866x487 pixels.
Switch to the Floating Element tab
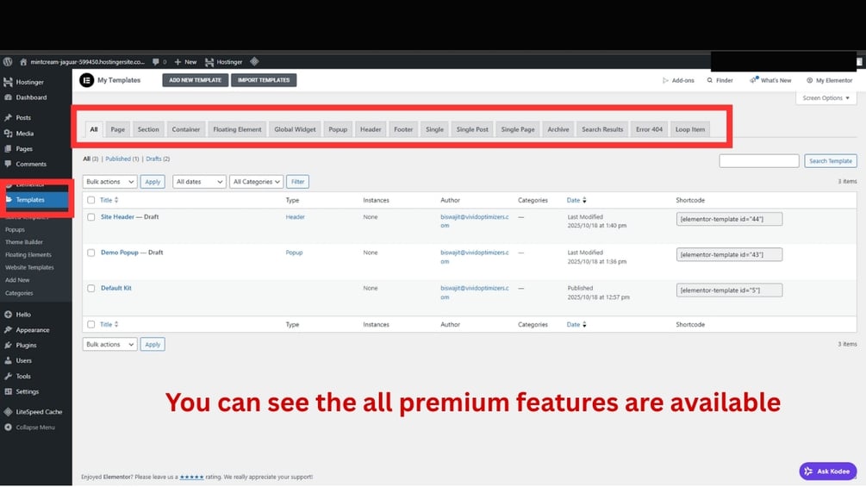237,129
